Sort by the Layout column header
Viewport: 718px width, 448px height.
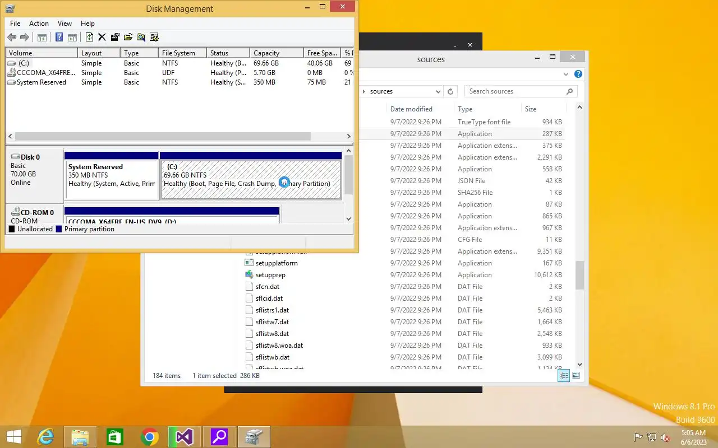(99, 53)
